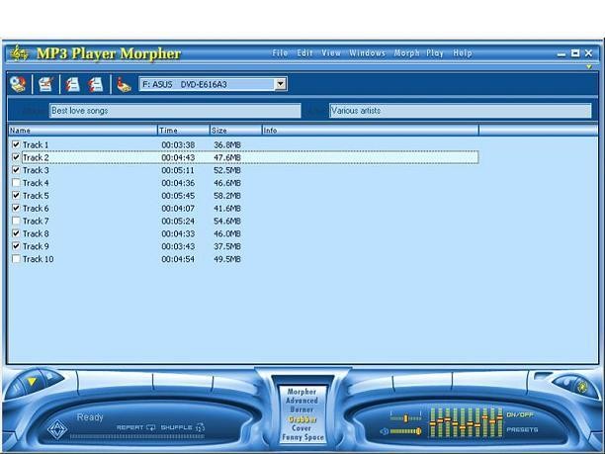
Task: Click the first equalizer band slider
Action: point(433,422)
